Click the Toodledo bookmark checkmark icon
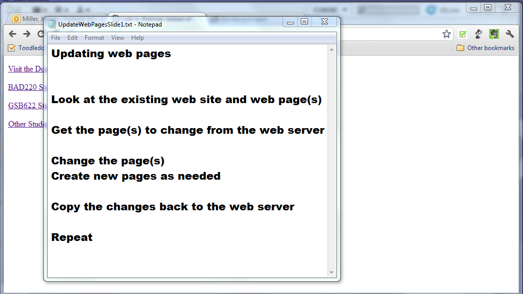Screen dimensions: 523x294 12,48
